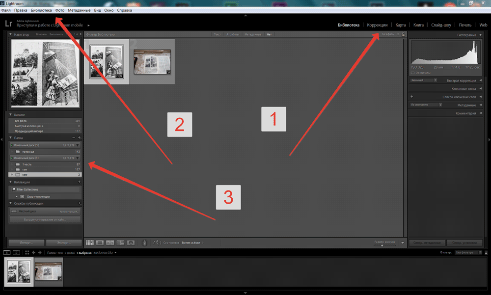
Task: Switch to the Коррекции module
Action: pyautogui.click(x=377, y=25)
